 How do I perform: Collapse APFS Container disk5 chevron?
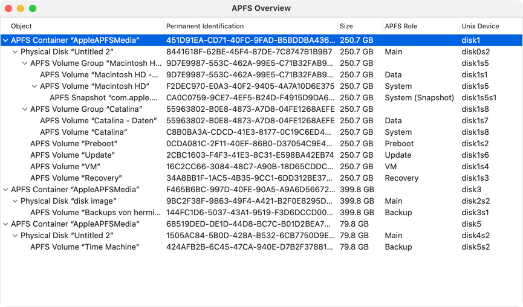pos(5,224)
